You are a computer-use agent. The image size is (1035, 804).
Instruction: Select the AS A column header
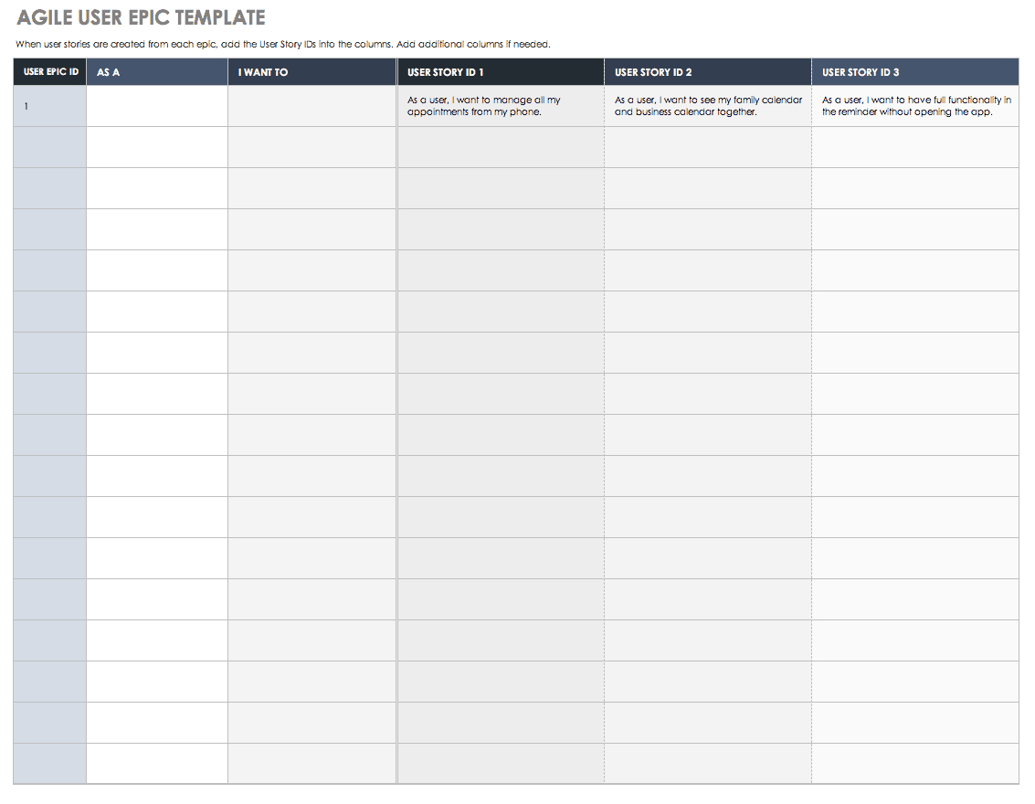coord(157,72)
